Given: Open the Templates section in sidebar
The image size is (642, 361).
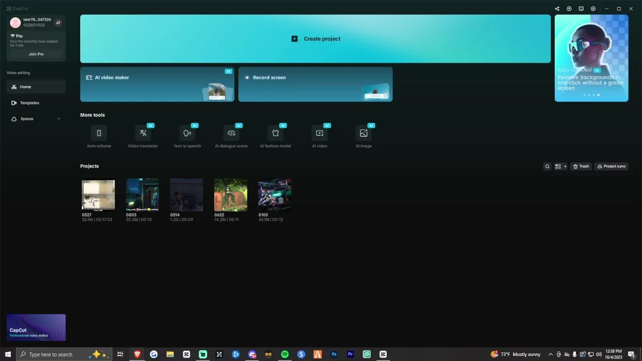Looking at the screenshot, I should click(36, 103).
